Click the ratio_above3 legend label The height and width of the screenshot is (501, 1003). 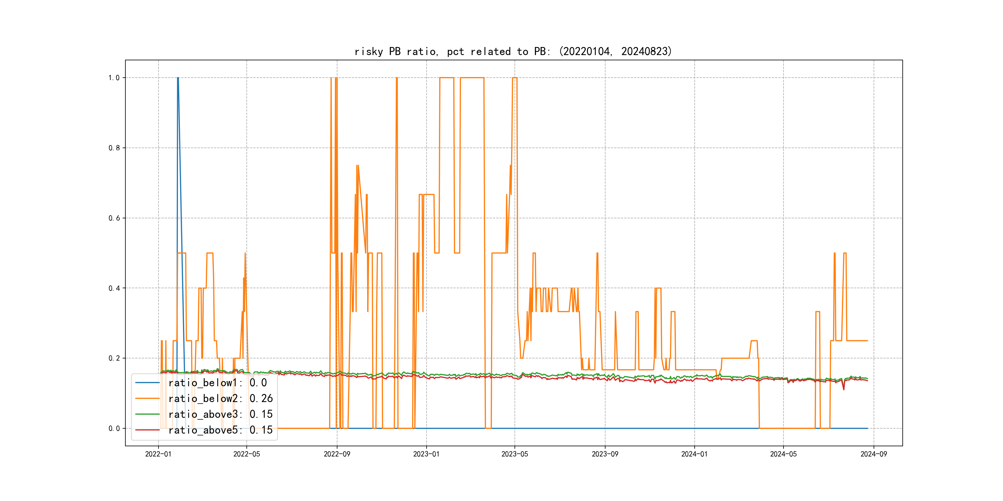coord(220,414)
